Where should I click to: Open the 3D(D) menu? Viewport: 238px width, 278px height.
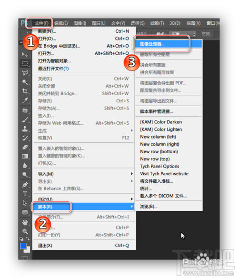tap(175, 23)
